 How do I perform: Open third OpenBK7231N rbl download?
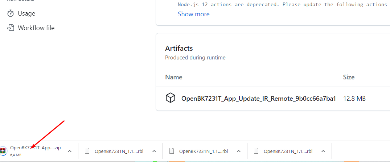click(288, 151)
